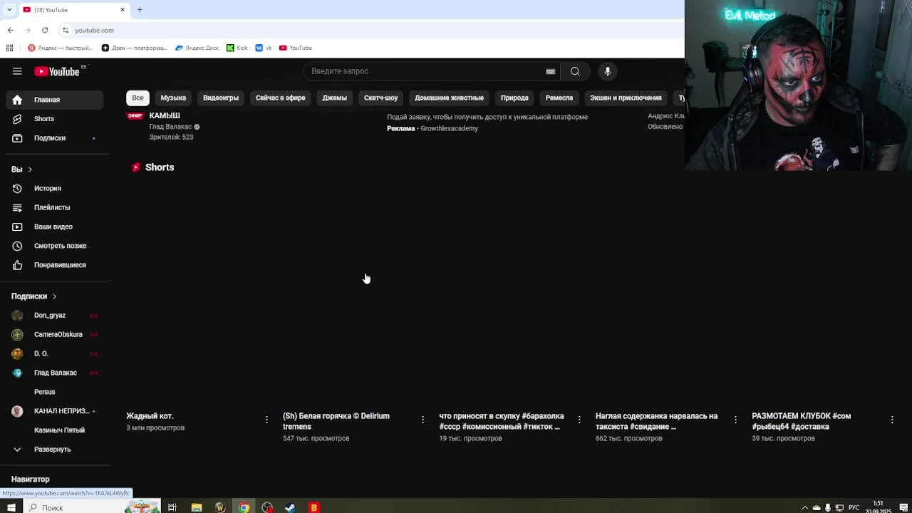Open more options for Белая горячка short

coord(423,420)
